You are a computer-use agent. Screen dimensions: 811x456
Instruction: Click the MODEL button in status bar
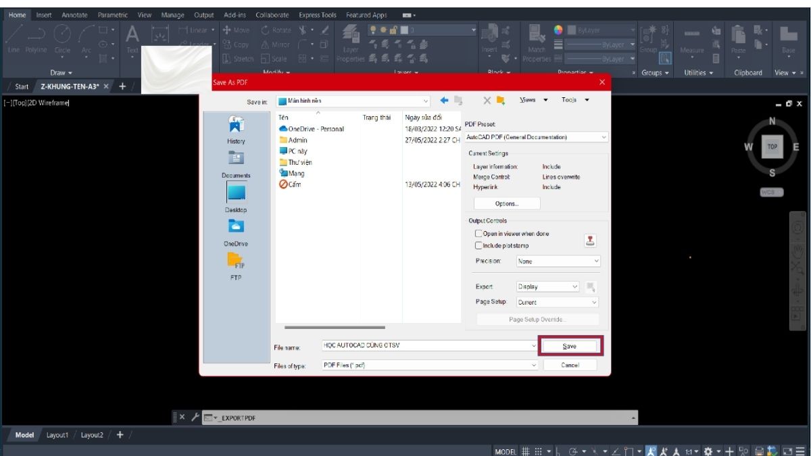tap(506, 451)
